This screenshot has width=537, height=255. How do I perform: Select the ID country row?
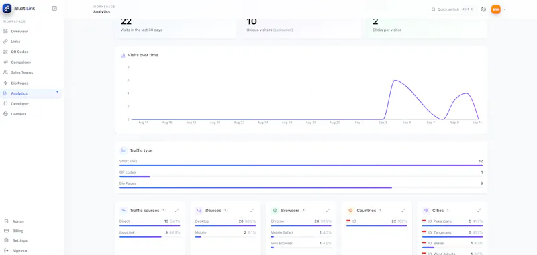377,223
